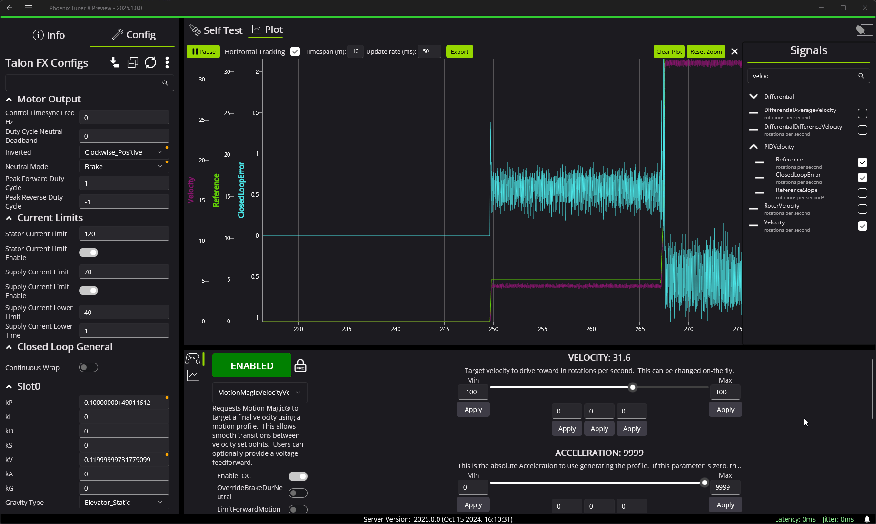Collapse the Slot0 section

tap(9, 387)
